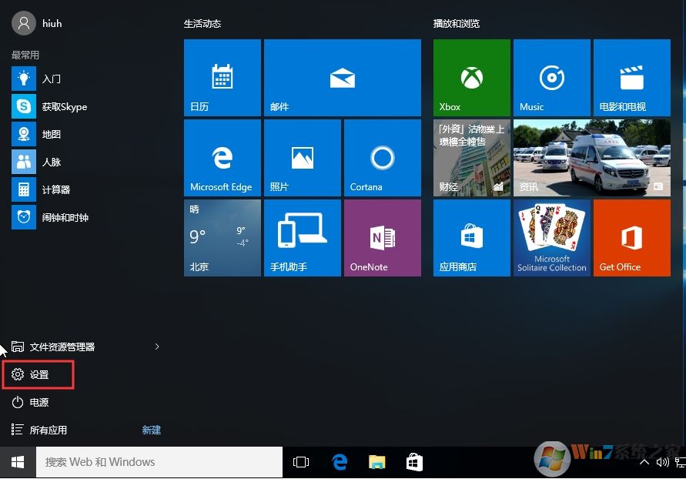
Task: Start Microsoft Solitaire Collection
Action: (551, 237)
